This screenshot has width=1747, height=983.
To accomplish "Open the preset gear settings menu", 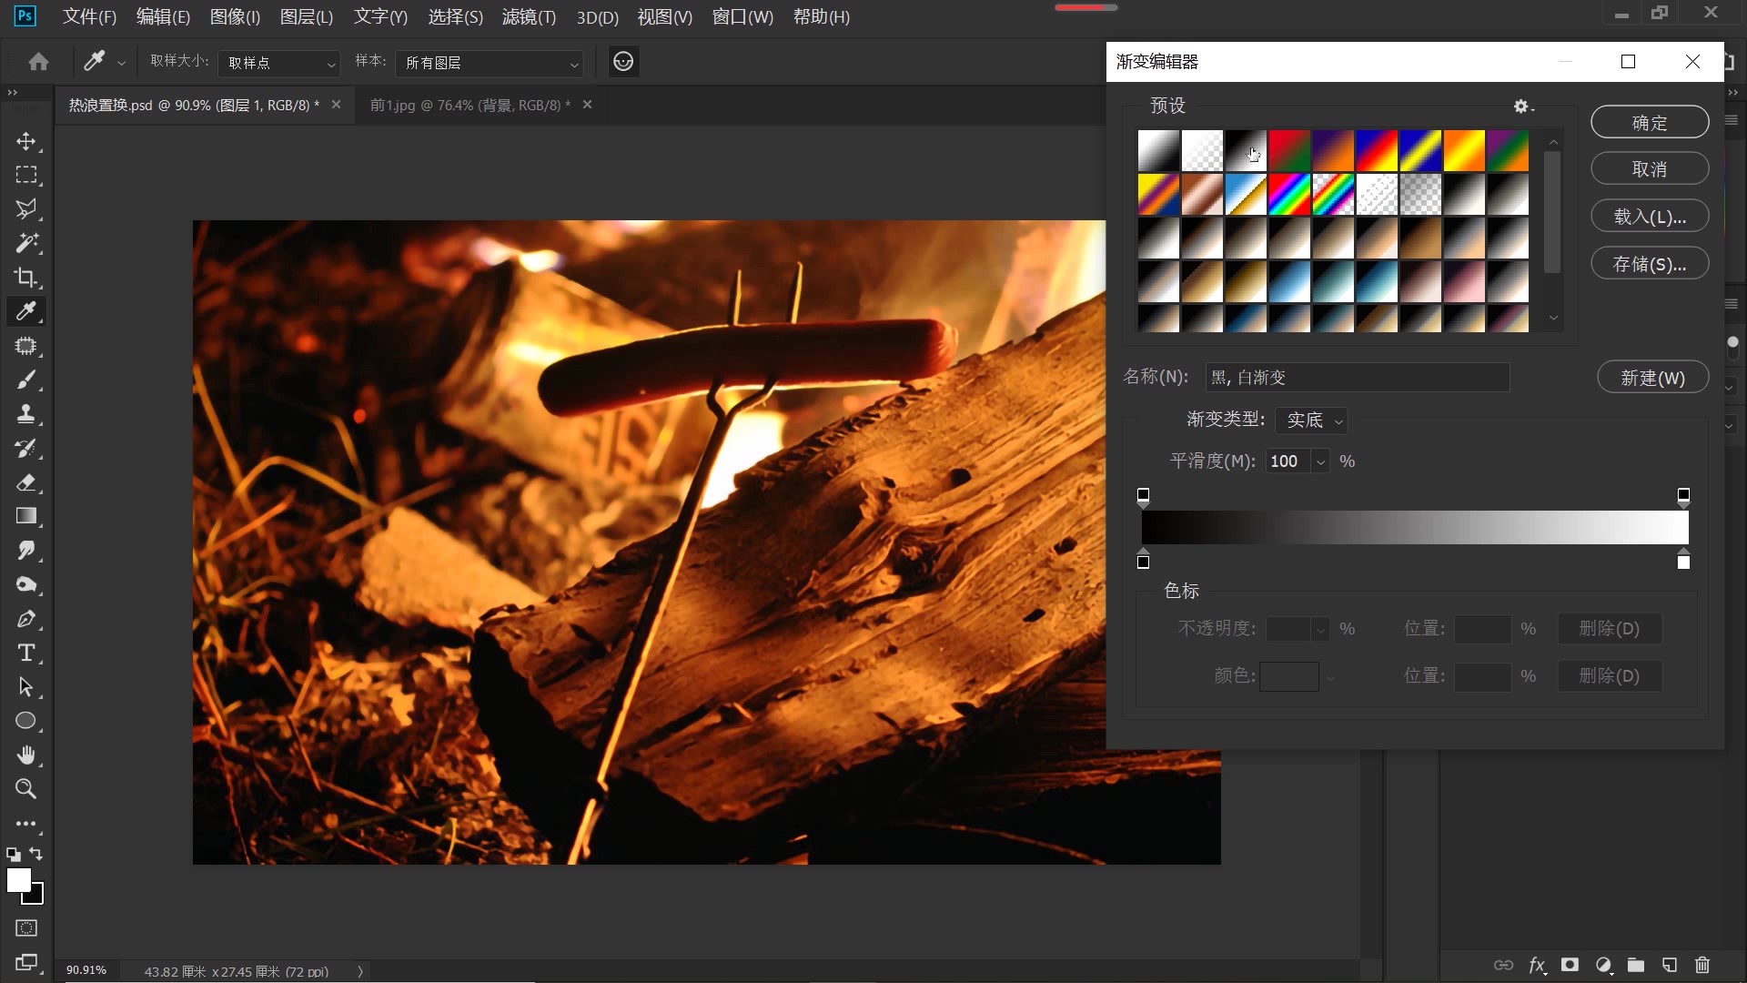I will tap(1522, 106).
